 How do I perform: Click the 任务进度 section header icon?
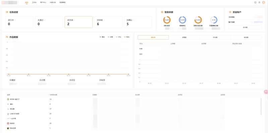click(x=7, y=12)
